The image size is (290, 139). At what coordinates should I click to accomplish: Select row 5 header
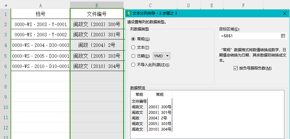click(x=6, y=56)
